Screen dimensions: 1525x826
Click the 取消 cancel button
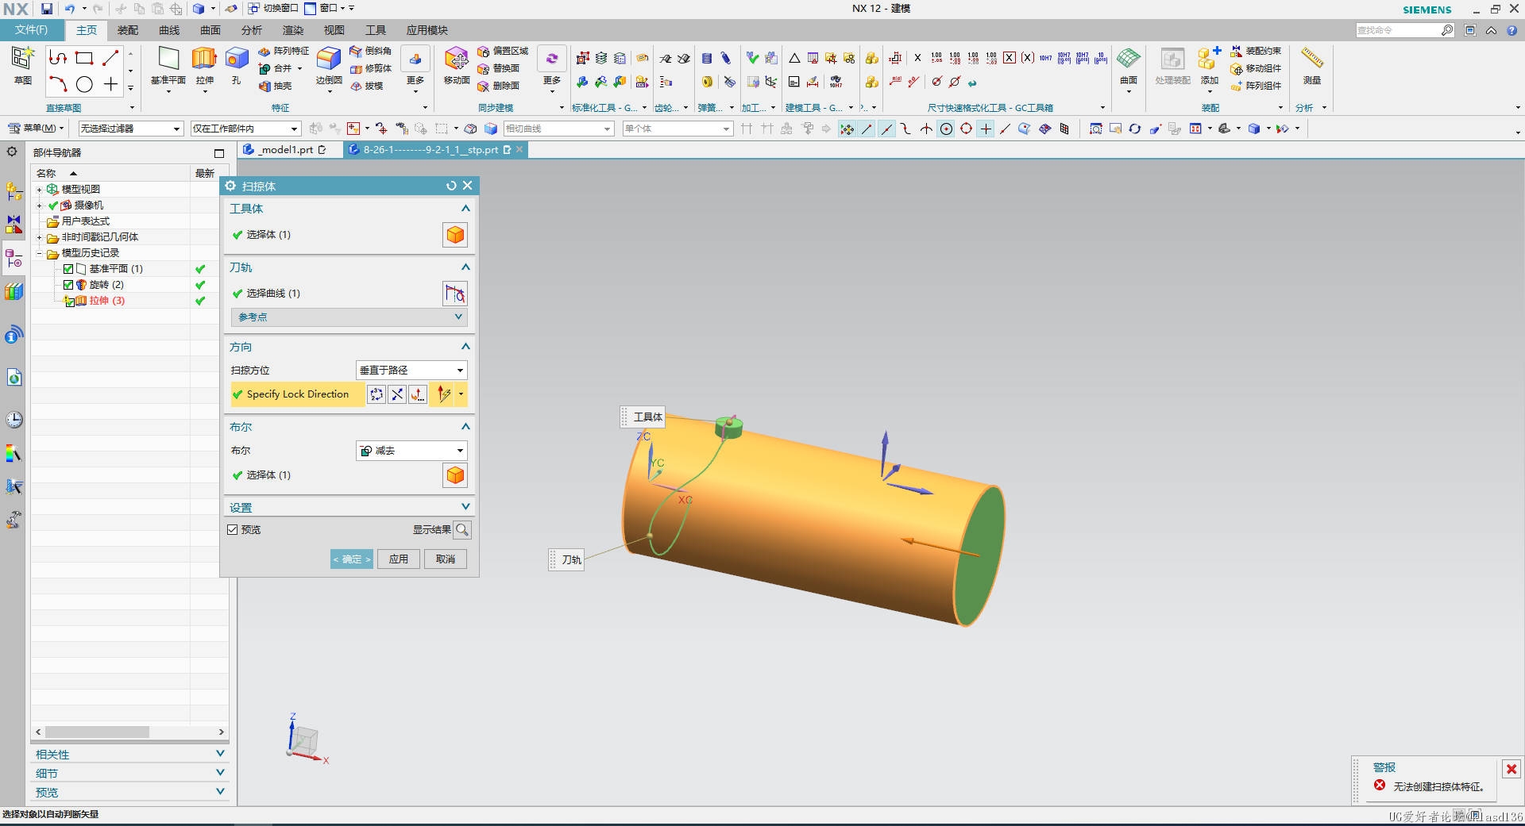point(446,559)
